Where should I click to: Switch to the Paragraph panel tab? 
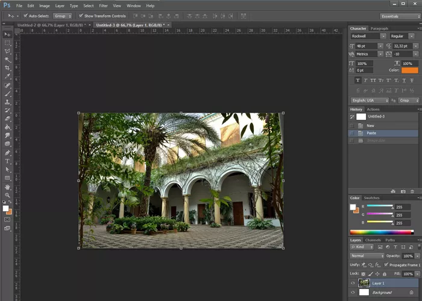click(x=379, y=28)
